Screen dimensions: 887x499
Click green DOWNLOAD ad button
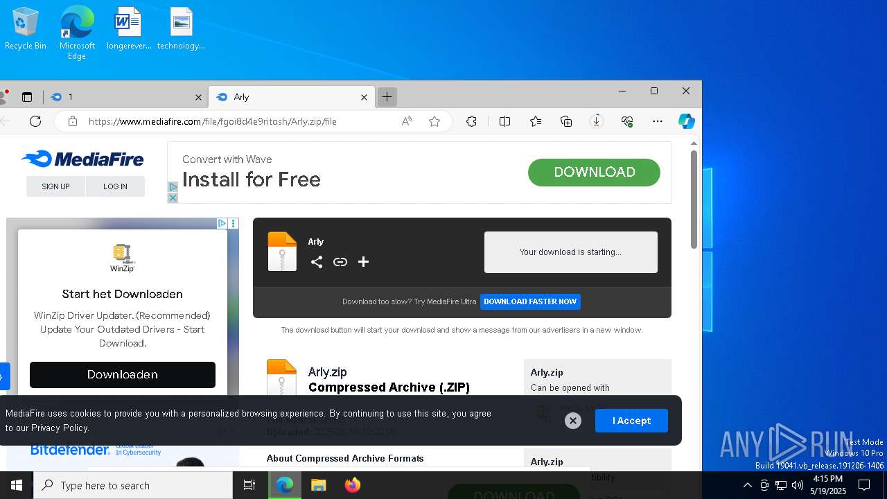point(594,173)
